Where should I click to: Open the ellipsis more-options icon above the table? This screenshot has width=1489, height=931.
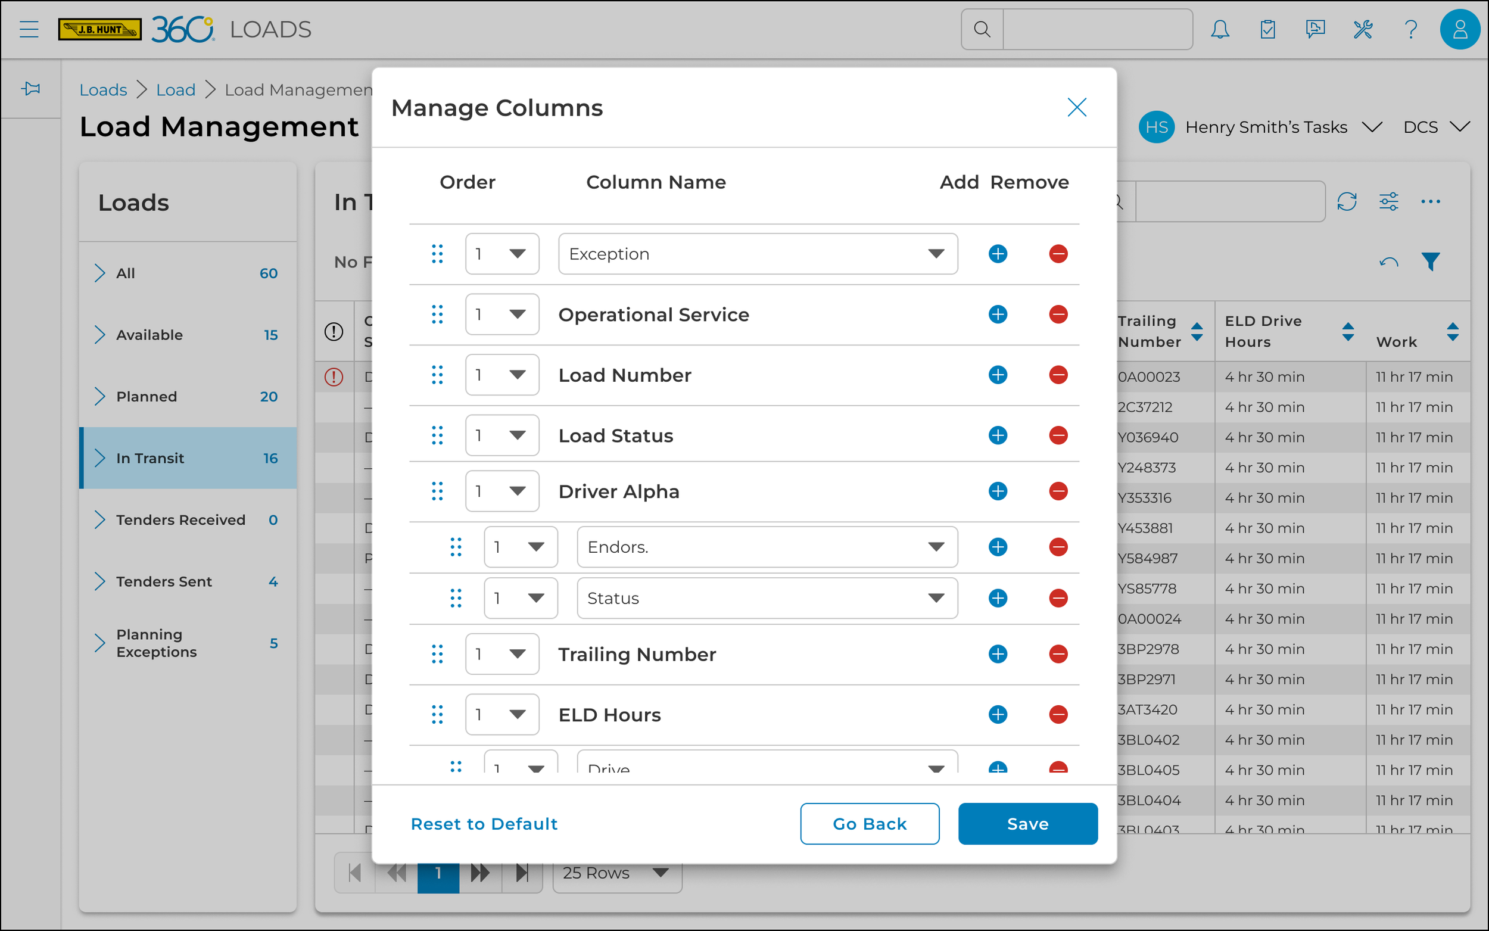click(x=1431, y=201)
